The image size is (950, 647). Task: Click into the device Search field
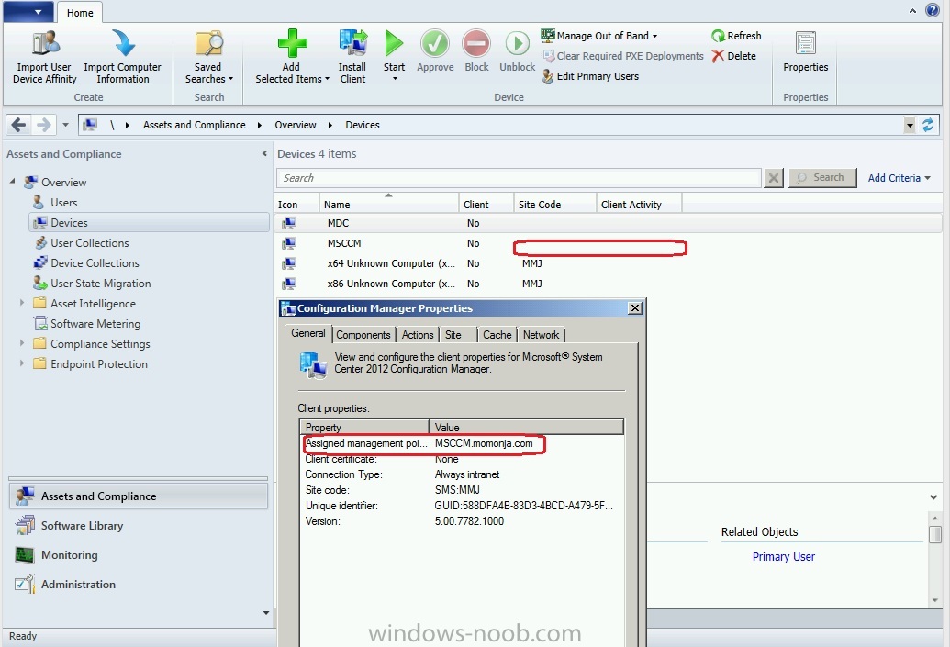click(519, 178)
